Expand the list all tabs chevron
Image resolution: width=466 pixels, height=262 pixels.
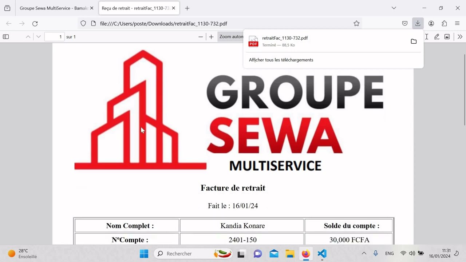click(x=394, y=8)
